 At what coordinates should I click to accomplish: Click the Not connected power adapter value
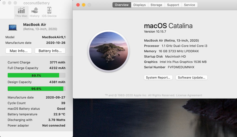pyautogui.click(x=54, y=125)
